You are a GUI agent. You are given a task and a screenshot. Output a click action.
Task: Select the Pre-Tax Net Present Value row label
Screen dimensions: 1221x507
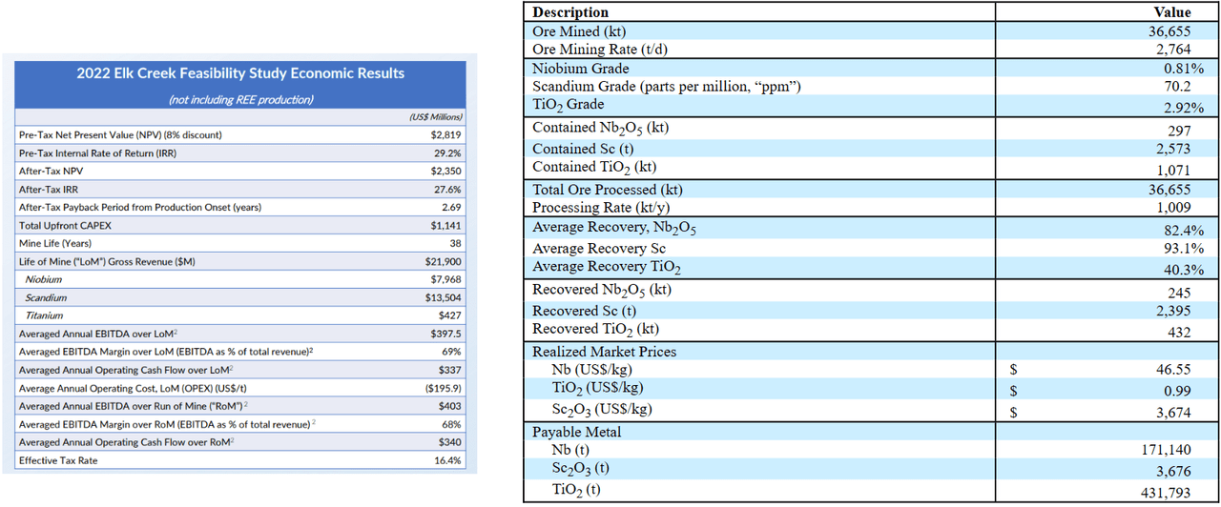[120, 135]
